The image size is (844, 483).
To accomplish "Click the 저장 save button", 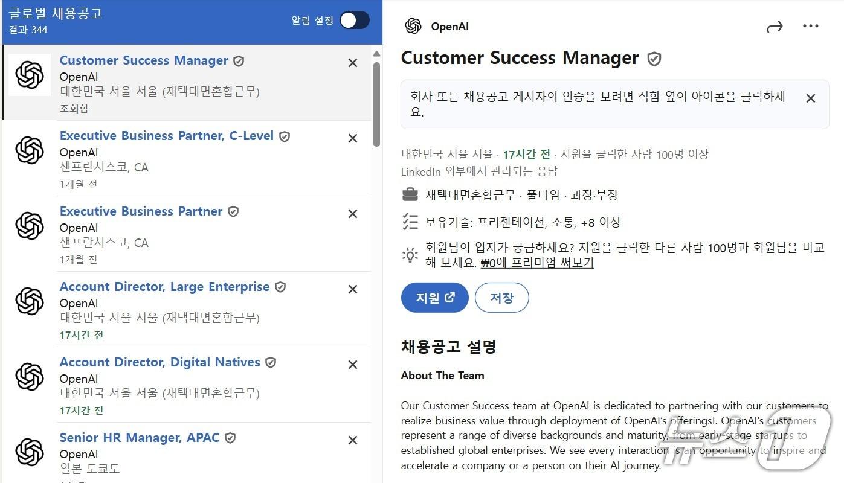I will [x=501, y=297].
